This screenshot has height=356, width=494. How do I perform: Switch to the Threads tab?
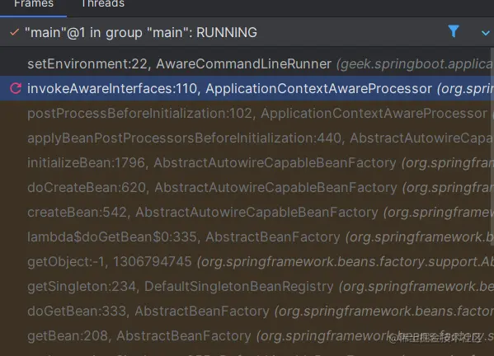click(x=103, y=4)
